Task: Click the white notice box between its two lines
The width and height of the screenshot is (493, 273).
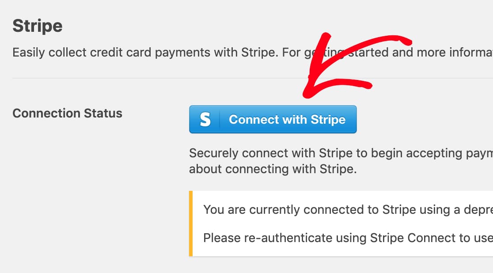Action: coord(343,224)
